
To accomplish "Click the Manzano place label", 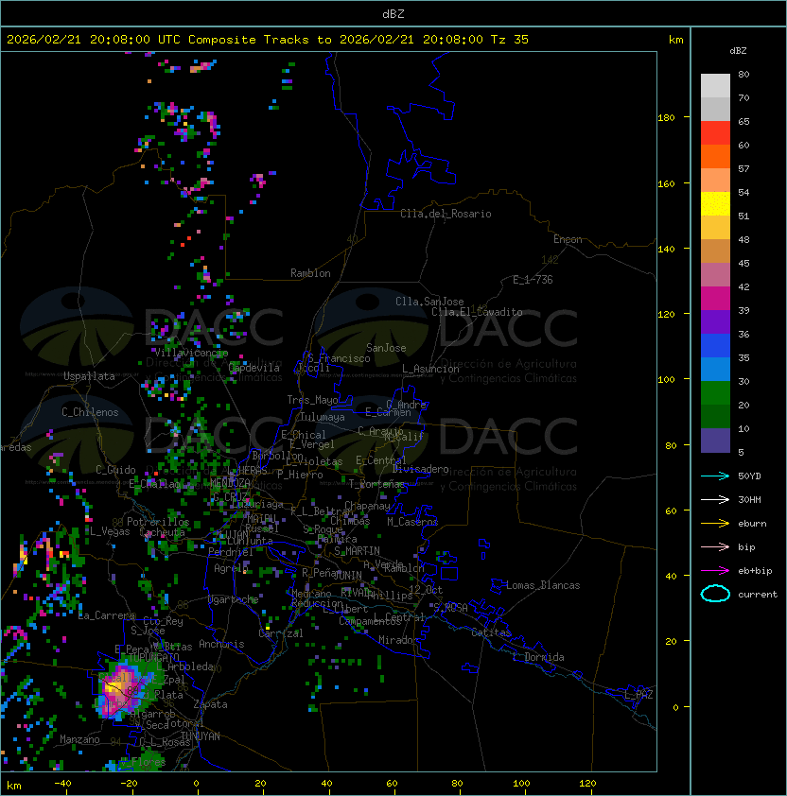I will [79, 739].
